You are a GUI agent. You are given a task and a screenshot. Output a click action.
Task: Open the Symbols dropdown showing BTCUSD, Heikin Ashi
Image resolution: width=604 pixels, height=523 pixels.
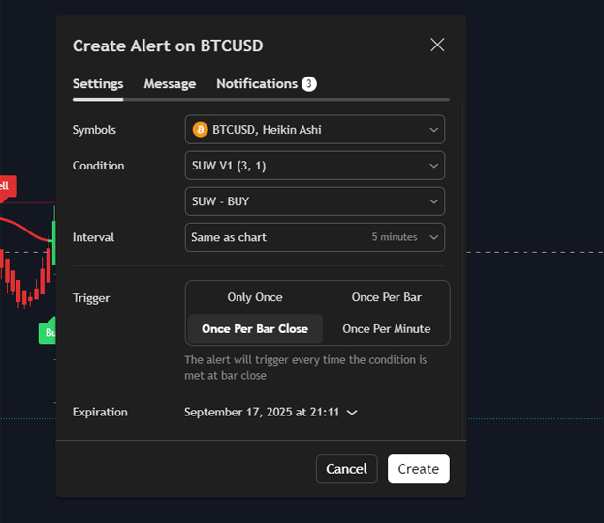click(315, 130)
